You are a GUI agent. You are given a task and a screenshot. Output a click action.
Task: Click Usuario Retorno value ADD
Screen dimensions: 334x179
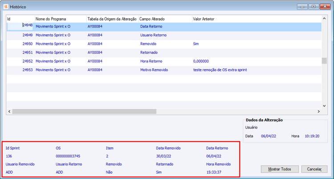point(59,172)
